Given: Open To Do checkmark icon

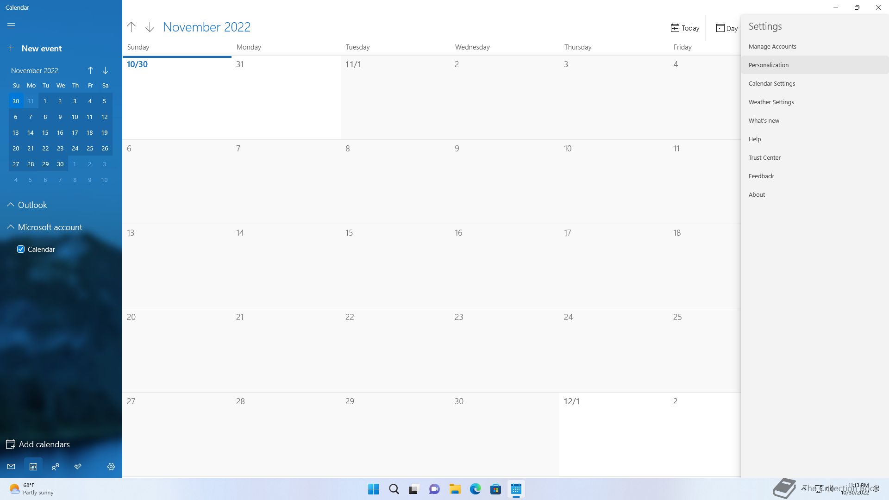Looking at the screenshot, I should tap(78, 467).
